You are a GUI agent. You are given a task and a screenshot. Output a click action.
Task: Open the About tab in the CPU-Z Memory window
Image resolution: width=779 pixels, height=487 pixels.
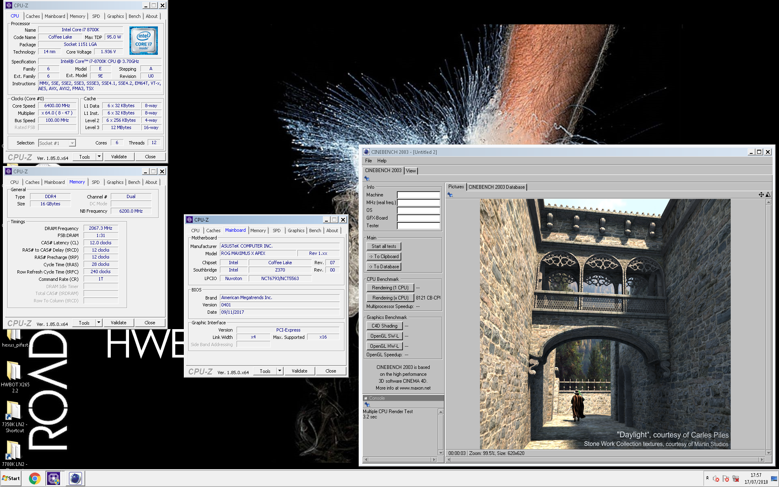151,182
